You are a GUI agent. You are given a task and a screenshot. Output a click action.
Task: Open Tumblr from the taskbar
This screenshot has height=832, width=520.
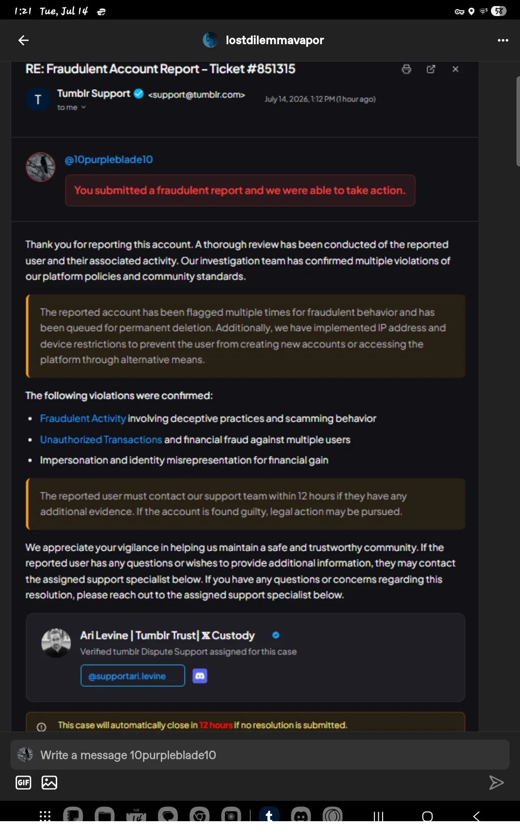[x=269, y=816]
